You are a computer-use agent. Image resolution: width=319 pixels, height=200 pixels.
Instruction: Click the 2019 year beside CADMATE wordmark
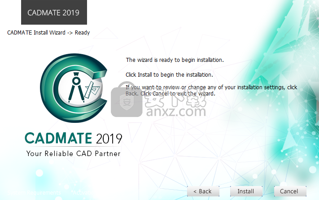(x=109, y=137)
